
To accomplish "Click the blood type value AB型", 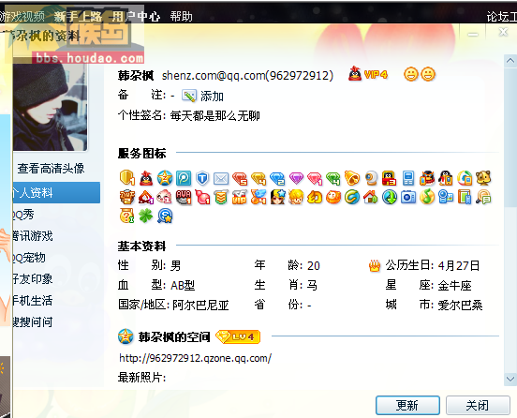I will tap(183, 285).
